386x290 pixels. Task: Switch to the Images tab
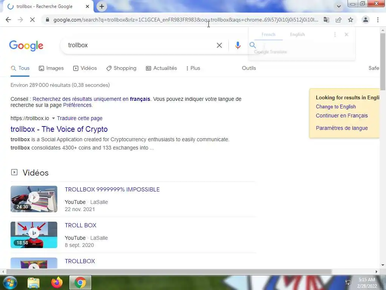51,68
